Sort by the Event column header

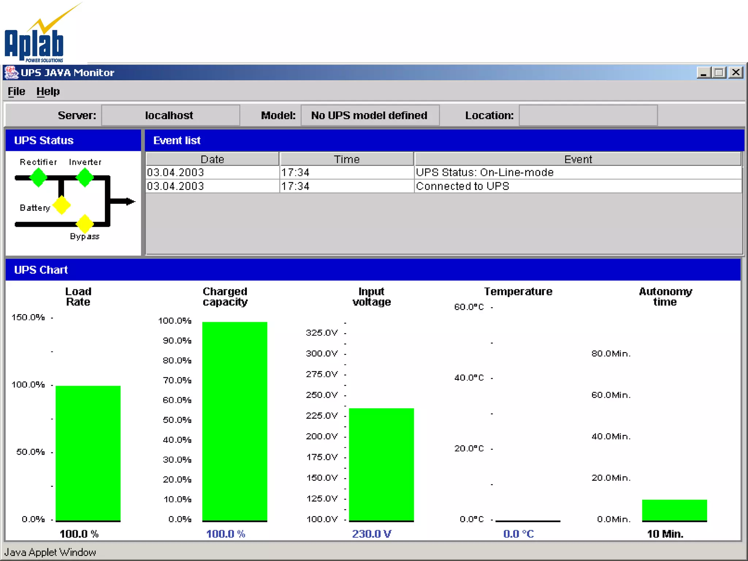coord(578,159)
